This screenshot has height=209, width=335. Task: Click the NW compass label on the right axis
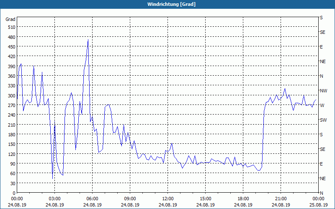pyautogui.click(x=323, y=91)
